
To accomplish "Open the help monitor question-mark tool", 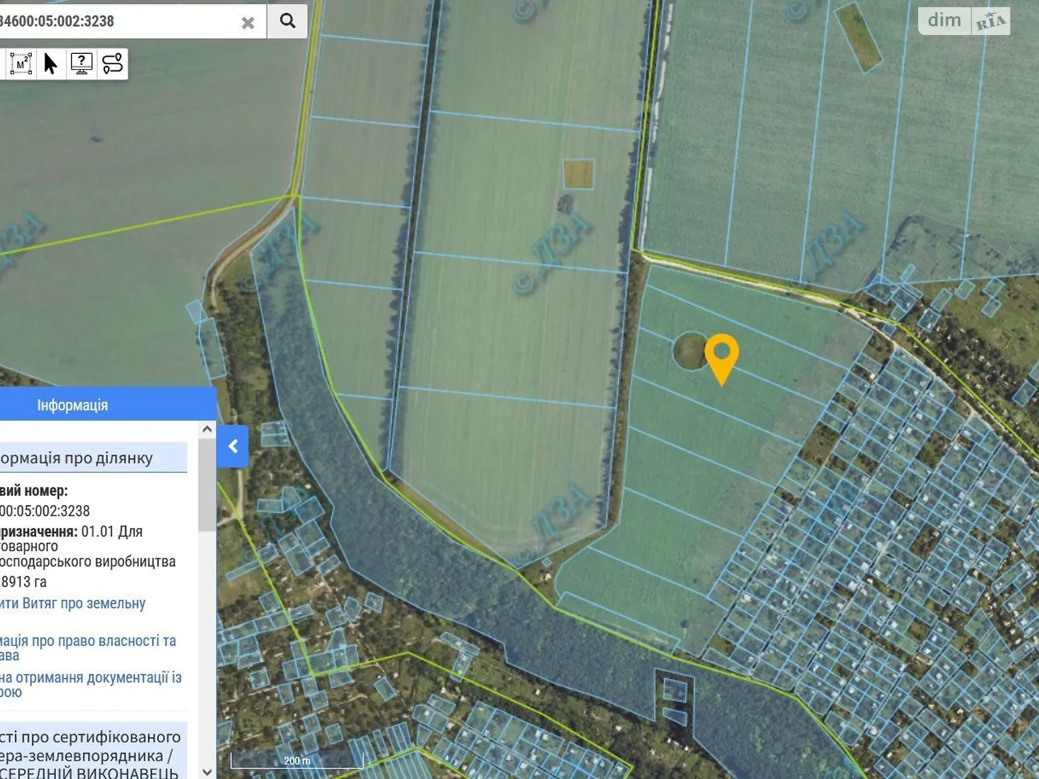I will [x=81, y=64].
